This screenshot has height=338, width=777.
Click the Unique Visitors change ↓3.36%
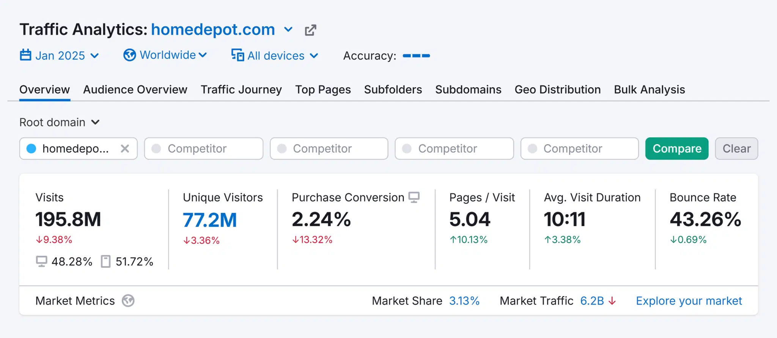[x=201, y=241]
